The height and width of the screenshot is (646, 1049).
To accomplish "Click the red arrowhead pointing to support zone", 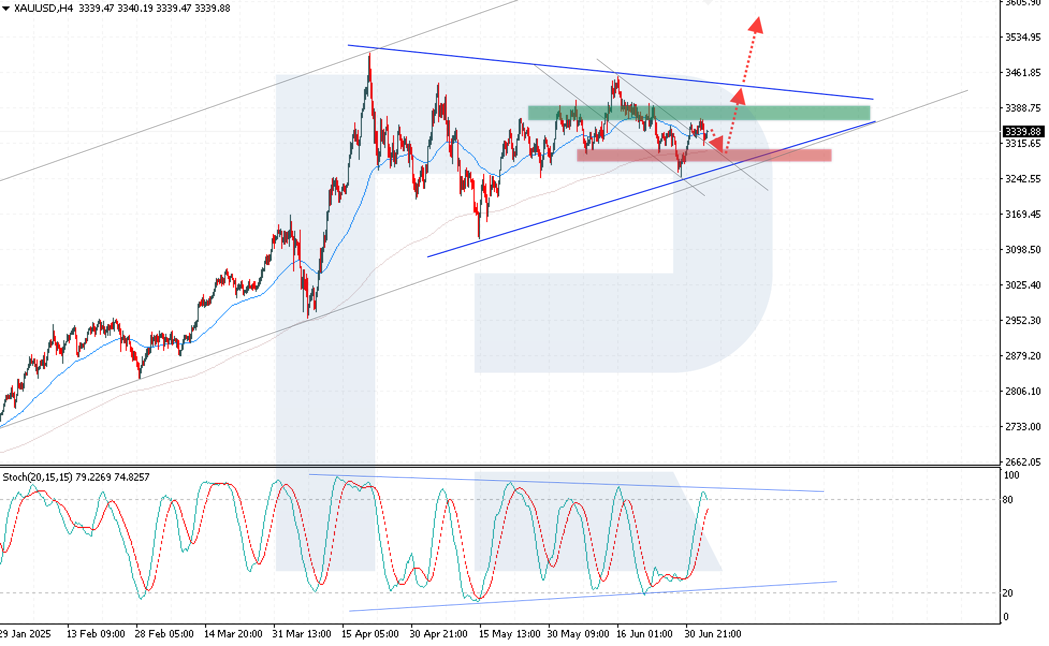I will point(717,144).
